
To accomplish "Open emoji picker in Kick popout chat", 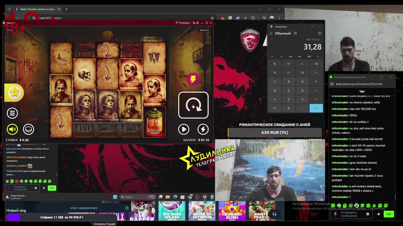I will coord(368,214).
